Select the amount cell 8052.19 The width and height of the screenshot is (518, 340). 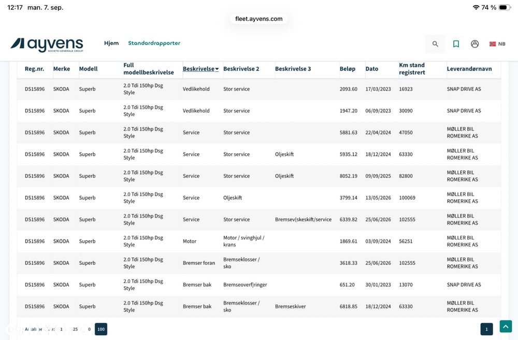click(349, 176)
